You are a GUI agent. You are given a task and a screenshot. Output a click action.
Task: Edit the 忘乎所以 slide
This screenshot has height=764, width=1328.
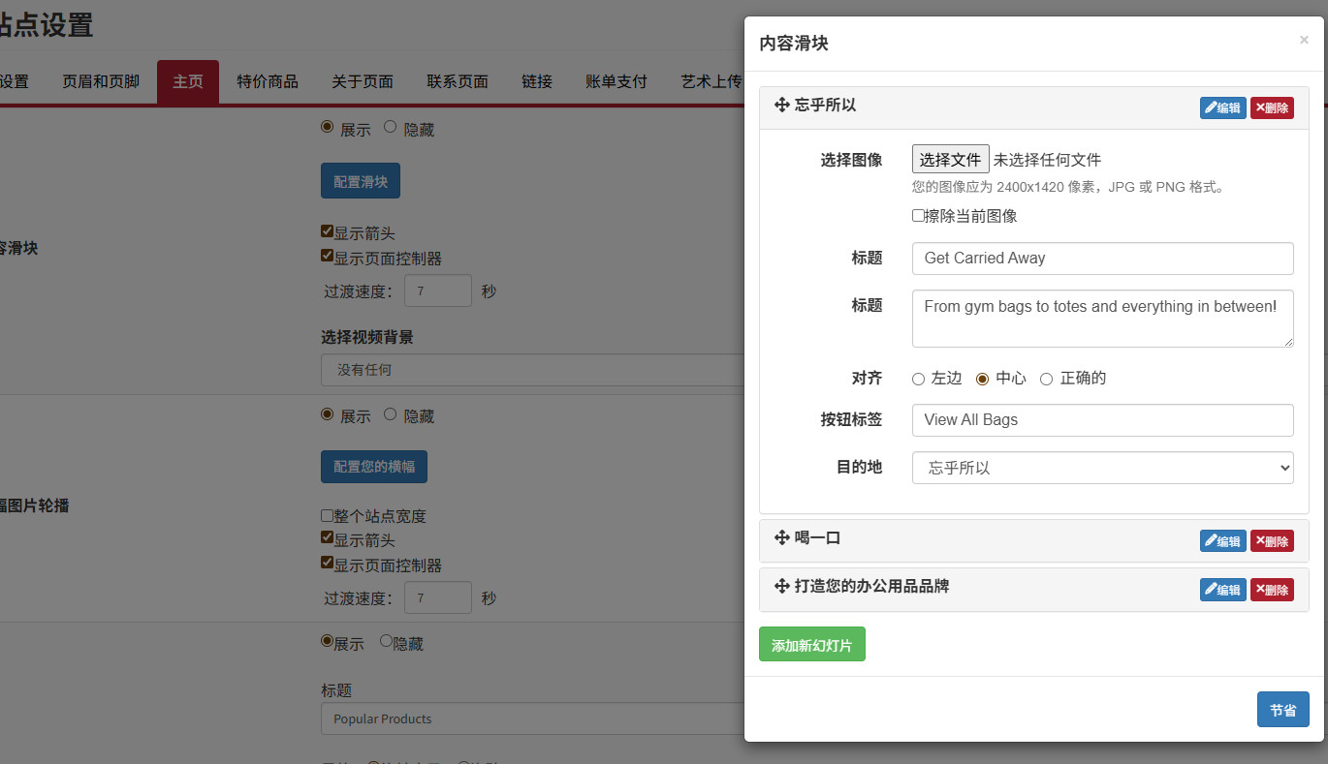pyautogui.click(x=1222, y=107)
